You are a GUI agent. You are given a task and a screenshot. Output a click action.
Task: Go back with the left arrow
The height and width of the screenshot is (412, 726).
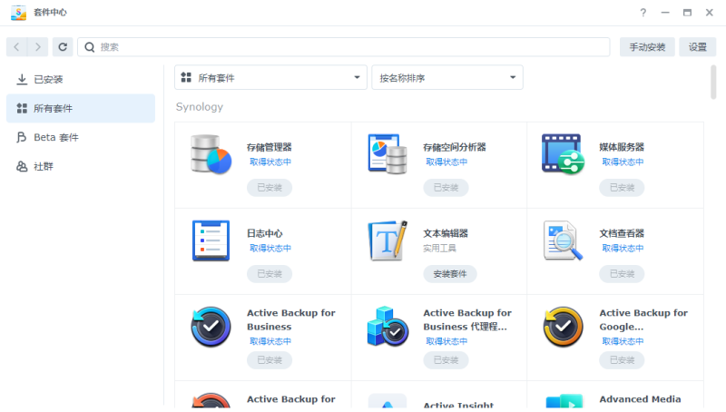pos(16,47)
